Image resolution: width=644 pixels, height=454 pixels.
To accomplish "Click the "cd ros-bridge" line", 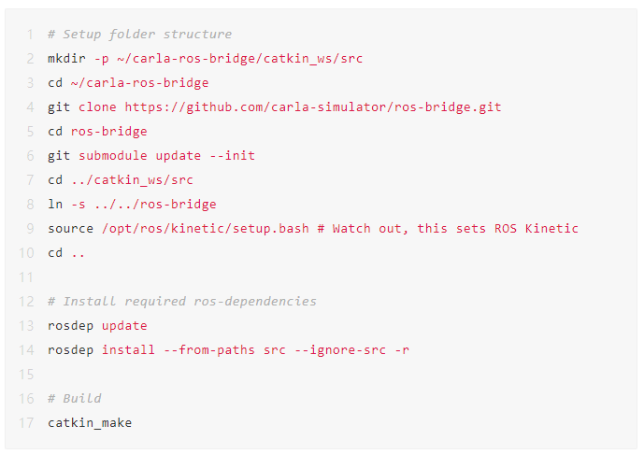I will (97, 131).
